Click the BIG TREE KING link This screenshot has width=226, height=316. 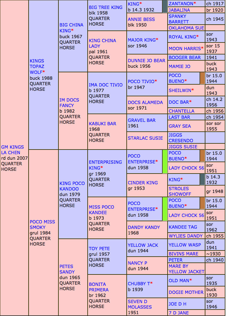click(105, 7)
